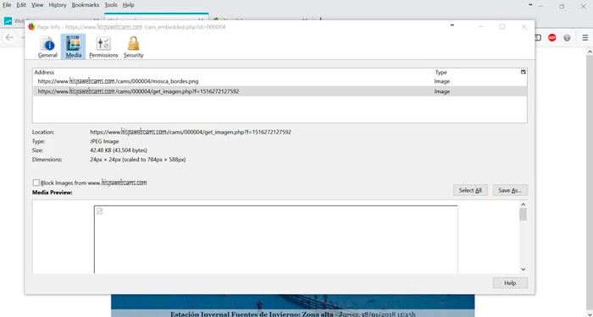
Task: Minimize the Page Info dialog window
Action: pos(480,26)
